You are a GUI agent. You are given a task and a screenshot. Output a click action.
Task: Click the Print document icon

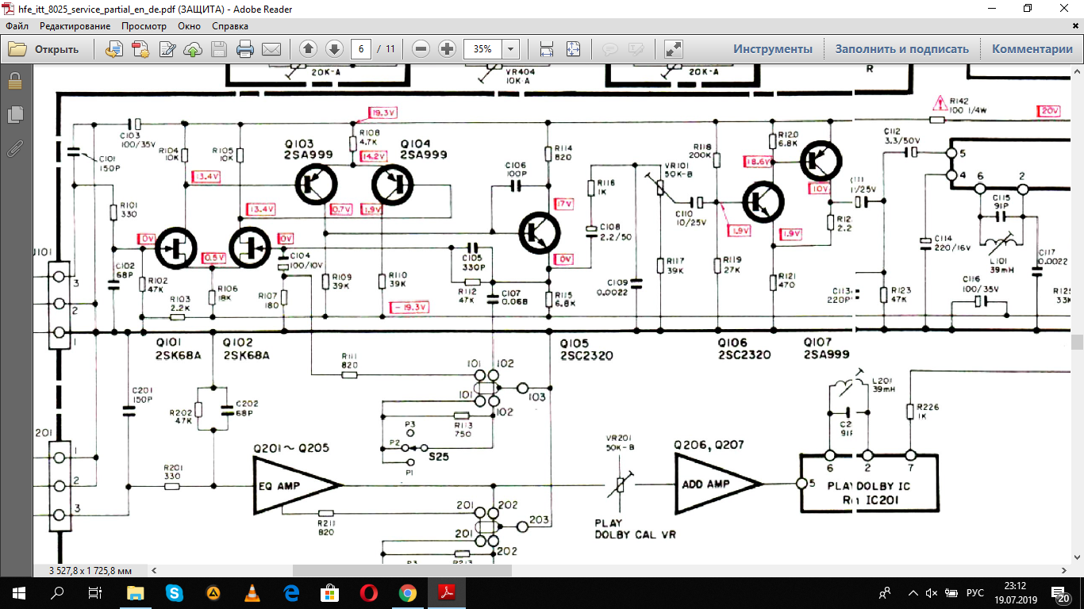(x=245, y=49)
